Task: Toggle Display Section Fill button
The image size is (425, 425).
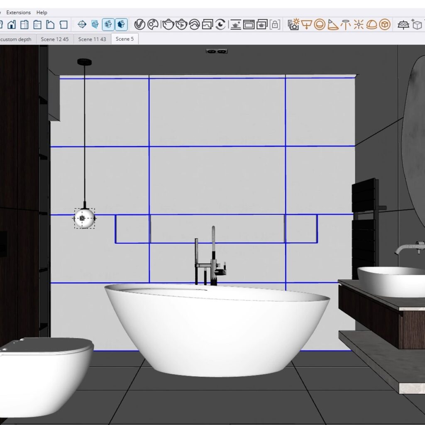Action: point(121,25)
